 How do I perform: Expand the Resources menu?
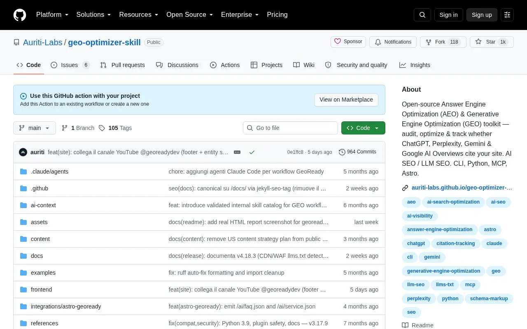139,15
